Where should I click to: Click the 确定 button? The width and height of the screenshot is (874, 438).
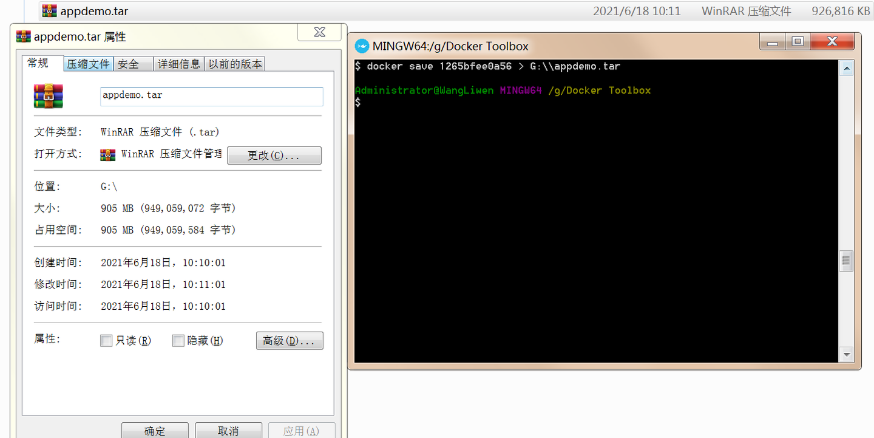click(155, 431)
